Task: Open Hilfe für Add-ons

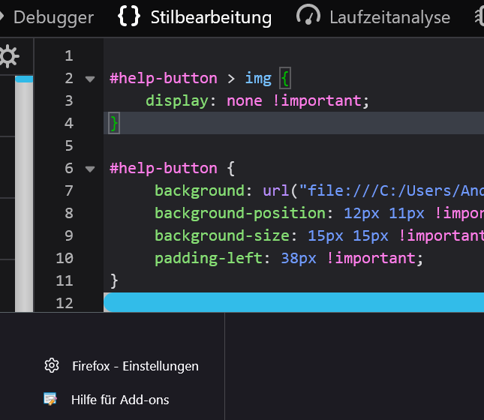Action: tap(120, 399)
